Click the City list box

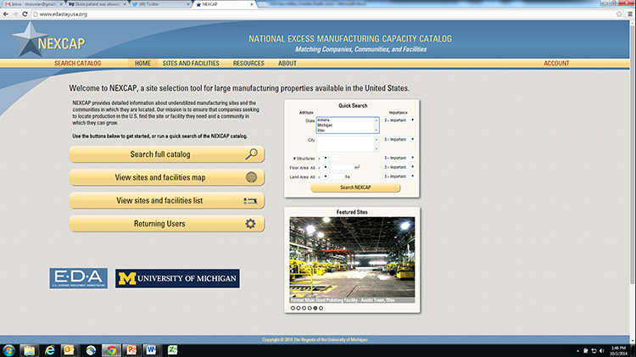click(345, 144)
